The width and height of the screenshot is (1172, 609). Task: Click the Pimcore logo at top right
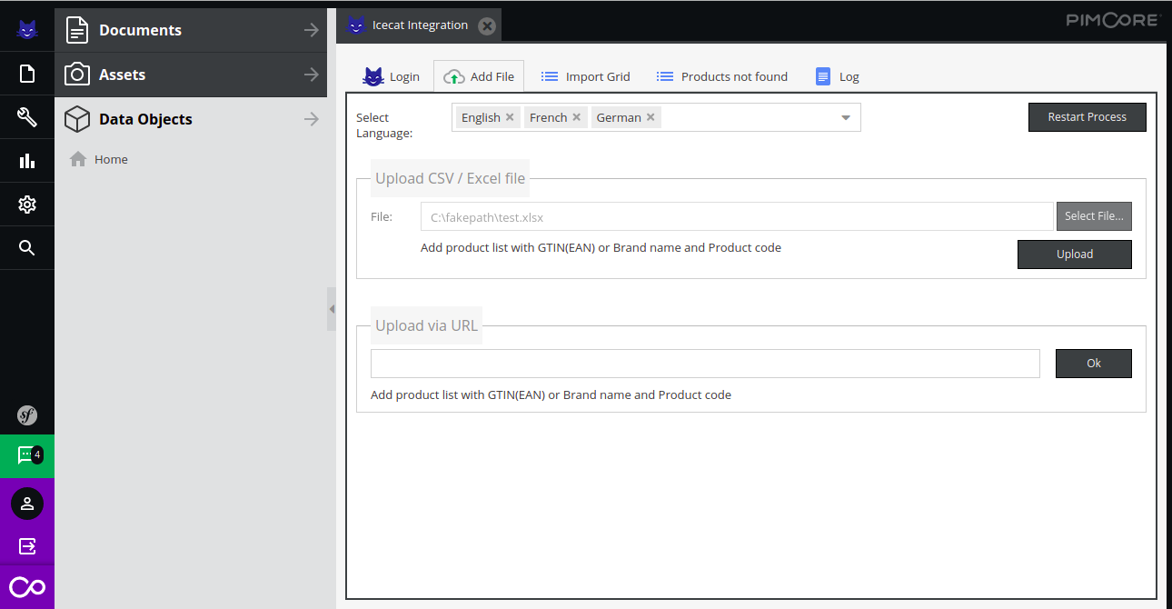[x=1113, y=20]
